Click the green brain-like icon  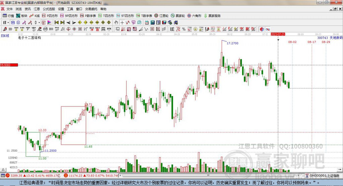click(139, 22)
